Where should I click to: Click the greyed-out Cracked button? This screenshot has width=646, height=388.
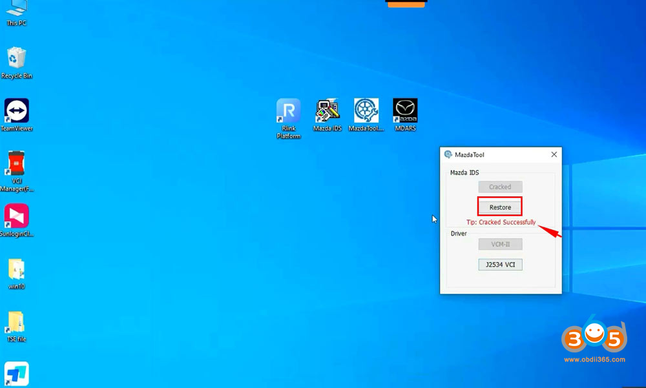(500, 187)
